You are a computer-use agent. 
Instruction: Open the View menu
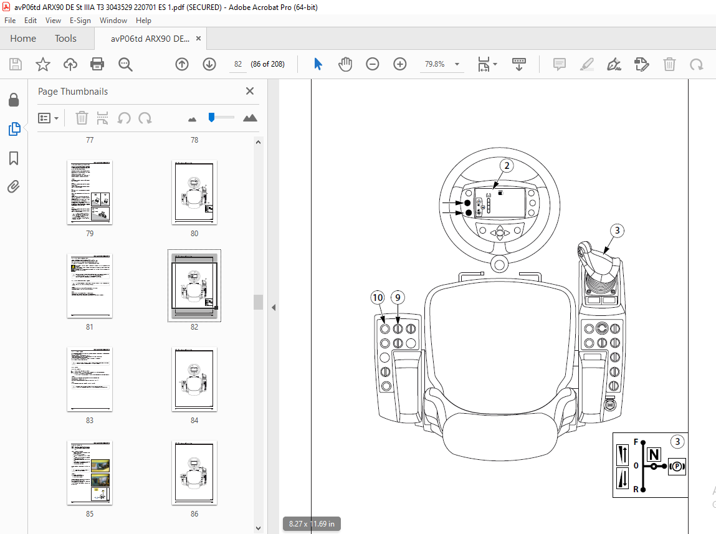click(53, 21)
